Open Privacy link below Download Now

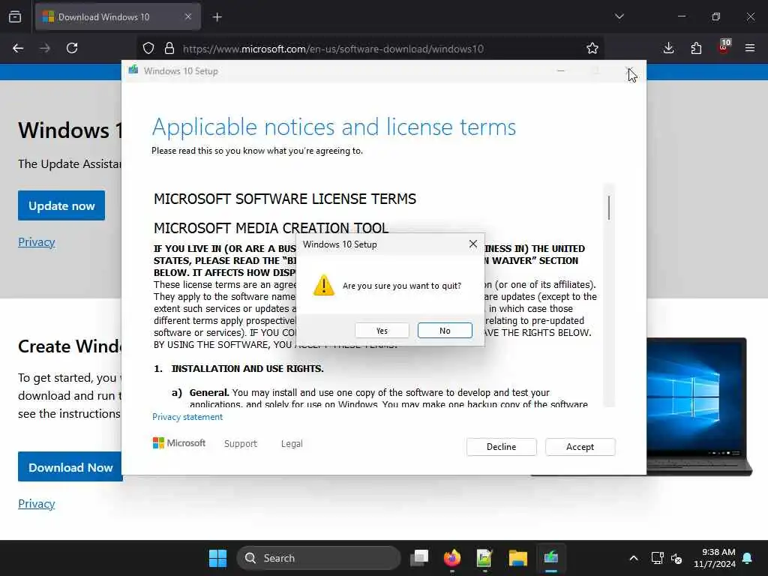pos(37,503)
